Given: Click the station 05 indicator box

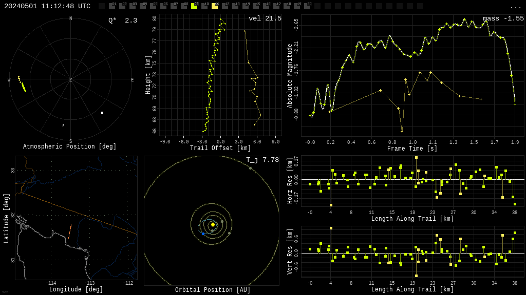Looking at the screenshot, I should click(x=153, y=6).
